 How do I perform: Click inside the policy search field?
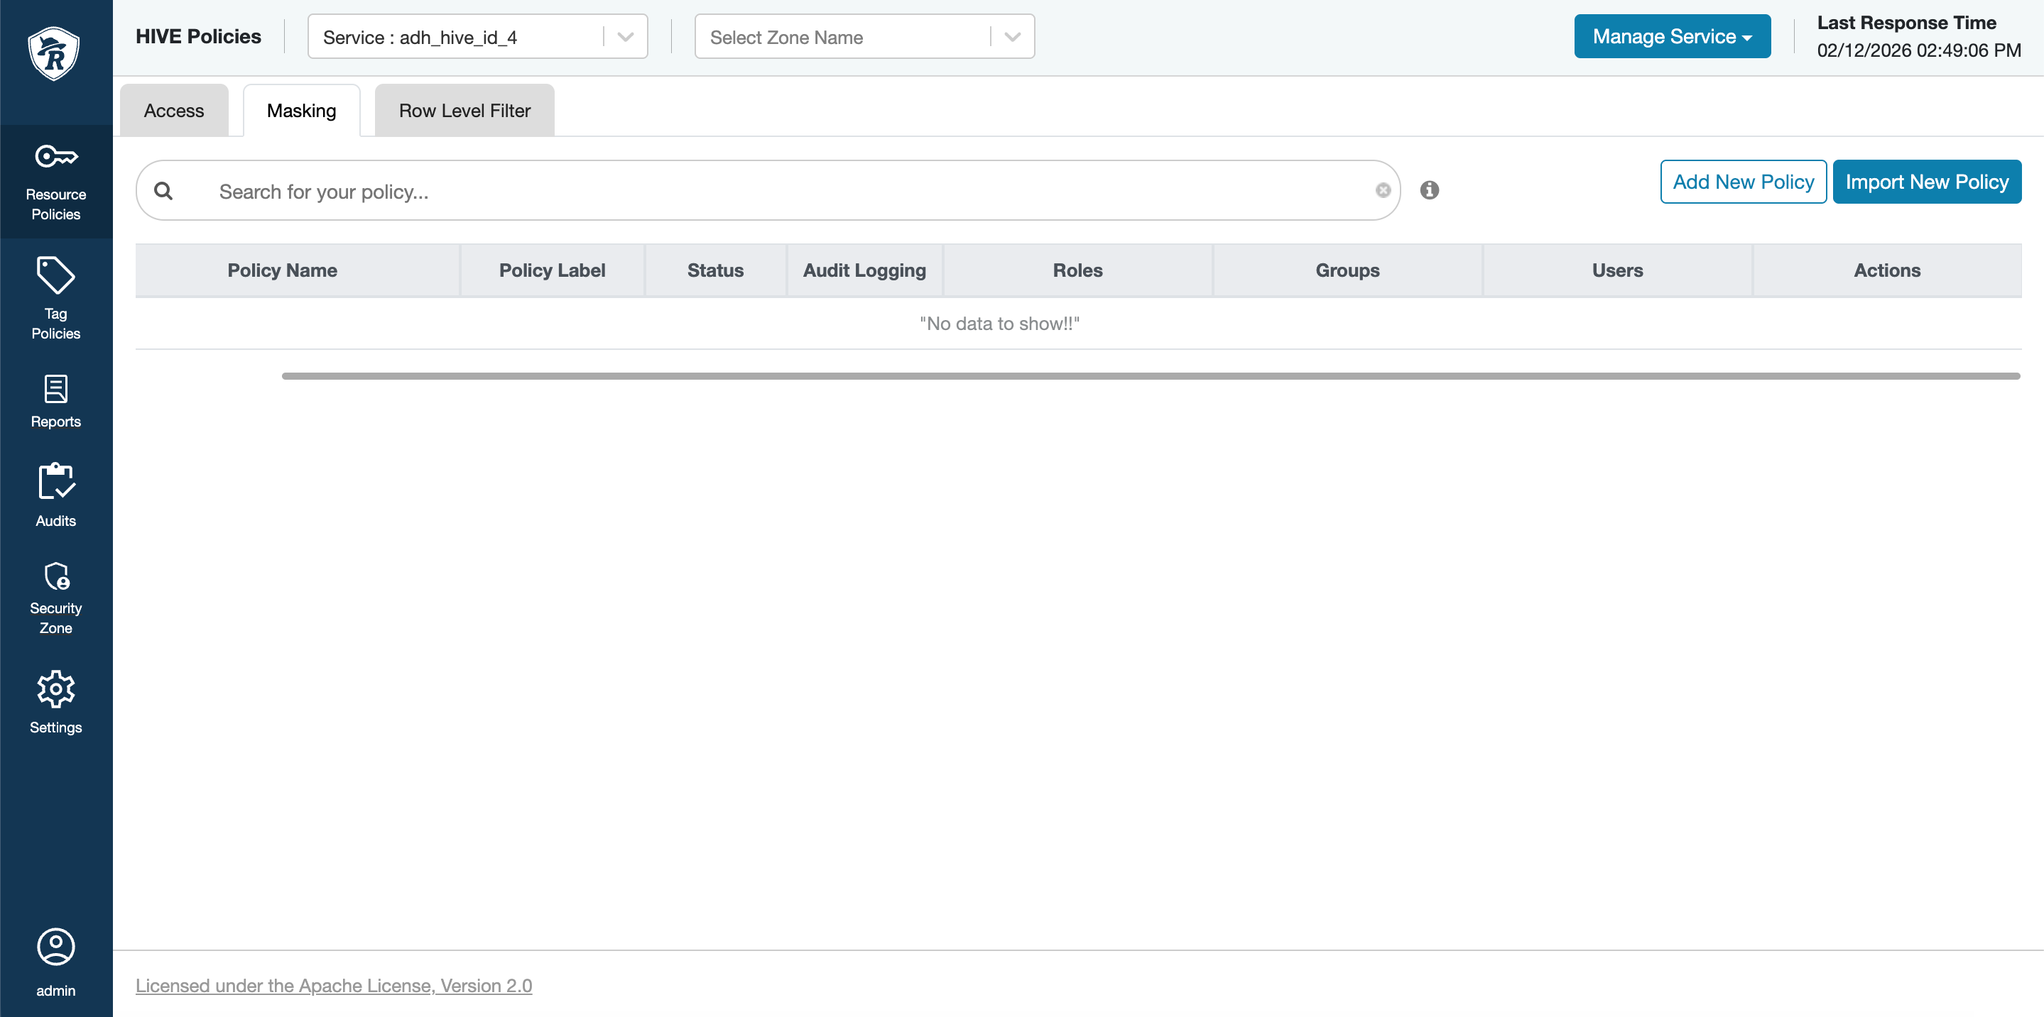point(714,190)
